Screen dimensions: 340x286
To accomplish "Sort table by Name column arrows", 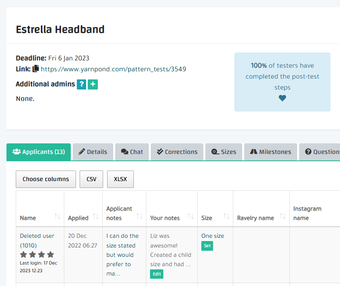I will (x=57, y=217).
